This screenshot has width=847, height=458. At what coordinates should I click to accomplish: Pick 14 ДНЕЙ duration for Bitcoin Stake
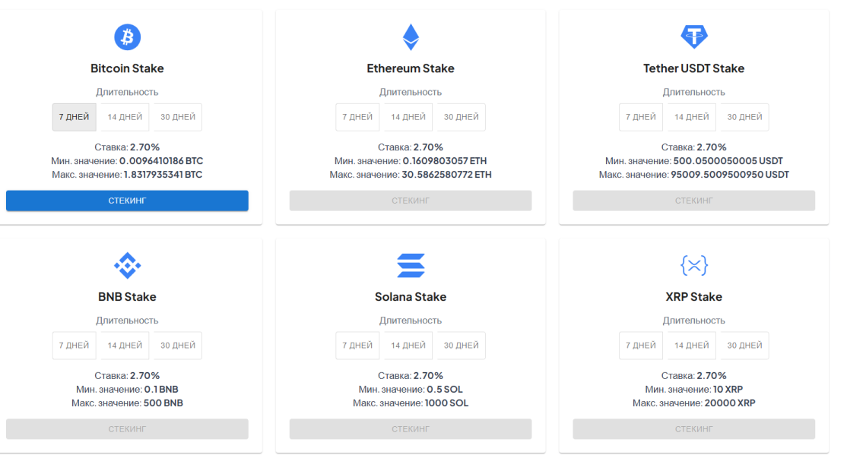[125, 117]
